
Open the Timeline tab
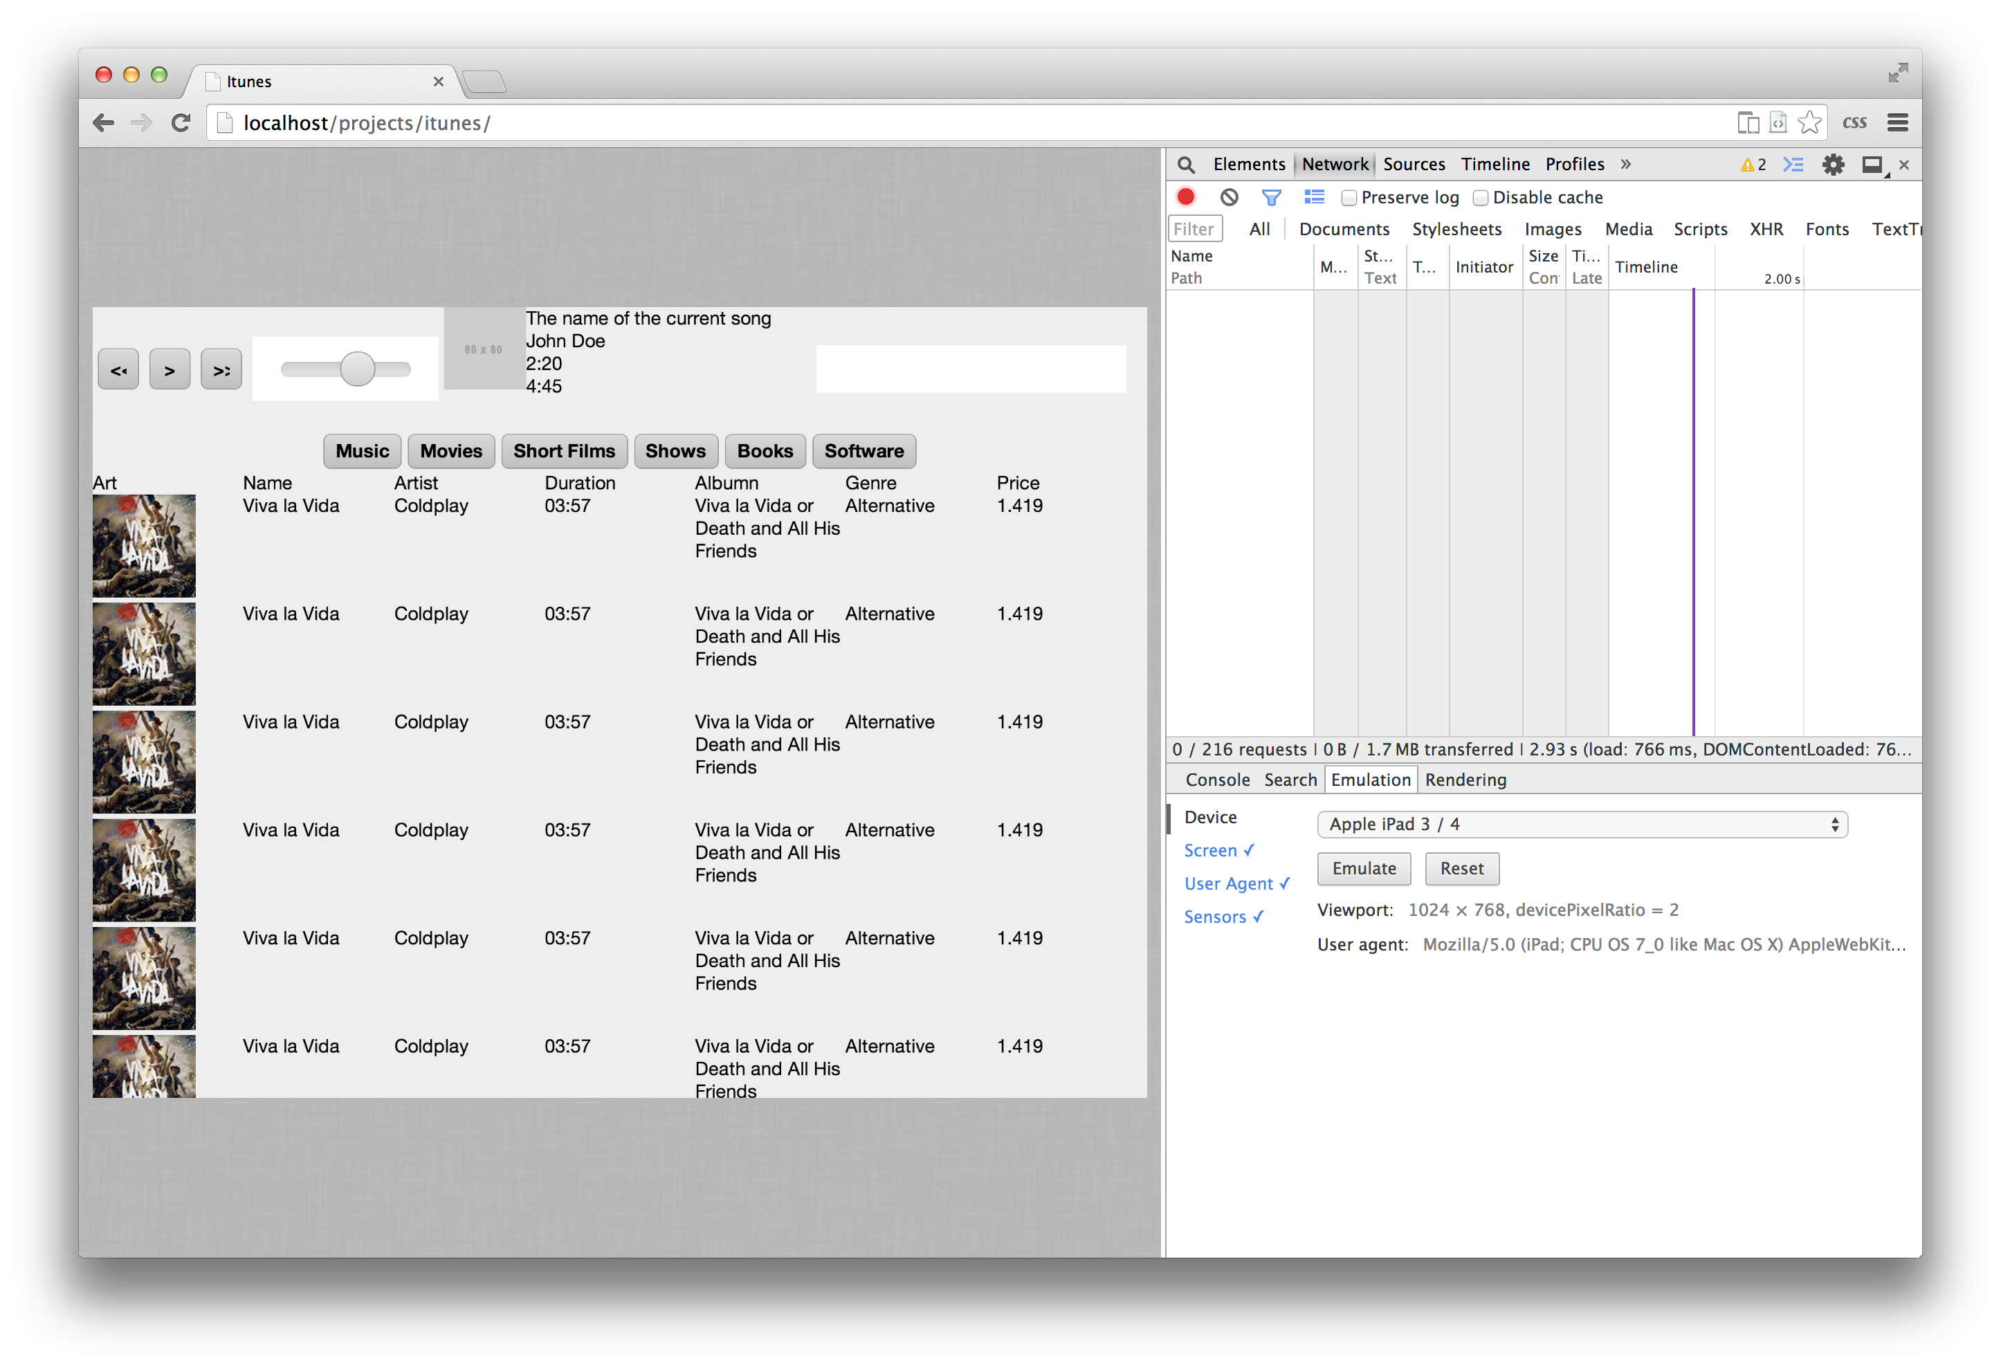[1495, 165]
